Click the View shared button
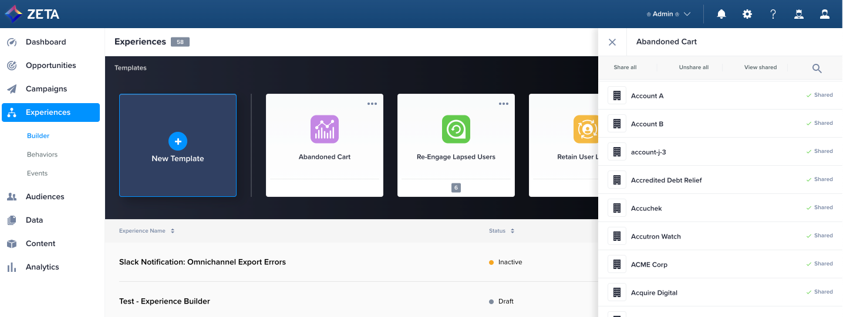Viewport: 843px width, 317px height. click(x=760, y=67)
